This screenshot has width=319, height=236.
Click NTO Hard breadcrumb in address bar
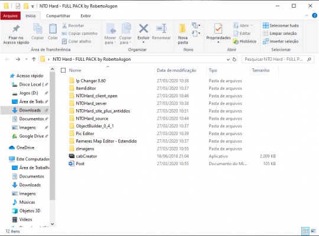click(92, 60)
